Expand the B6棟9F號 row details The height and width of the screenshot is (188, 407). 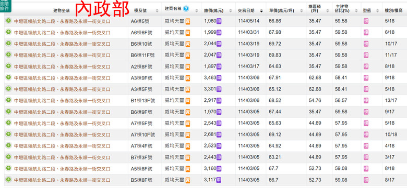point(8,111)
